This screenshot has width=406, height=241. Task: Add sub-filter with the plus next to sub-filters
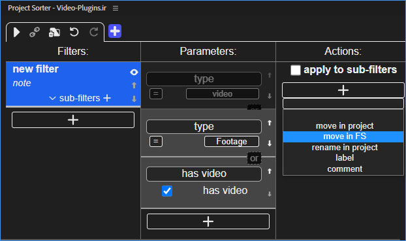pos(107,98)
